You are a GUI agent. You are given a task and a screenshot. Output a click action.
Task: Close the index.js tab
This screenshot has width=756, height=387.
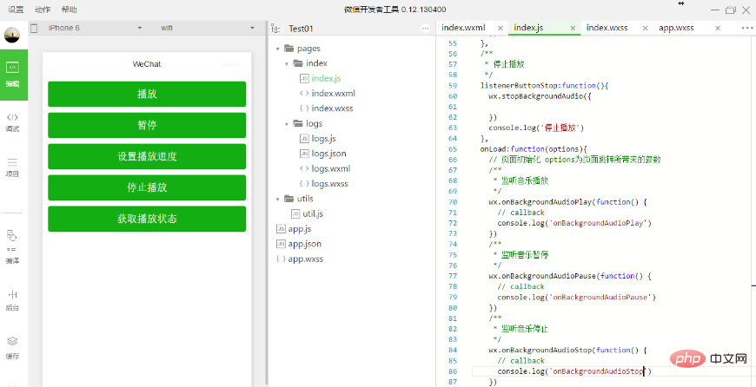click(573, 28)
